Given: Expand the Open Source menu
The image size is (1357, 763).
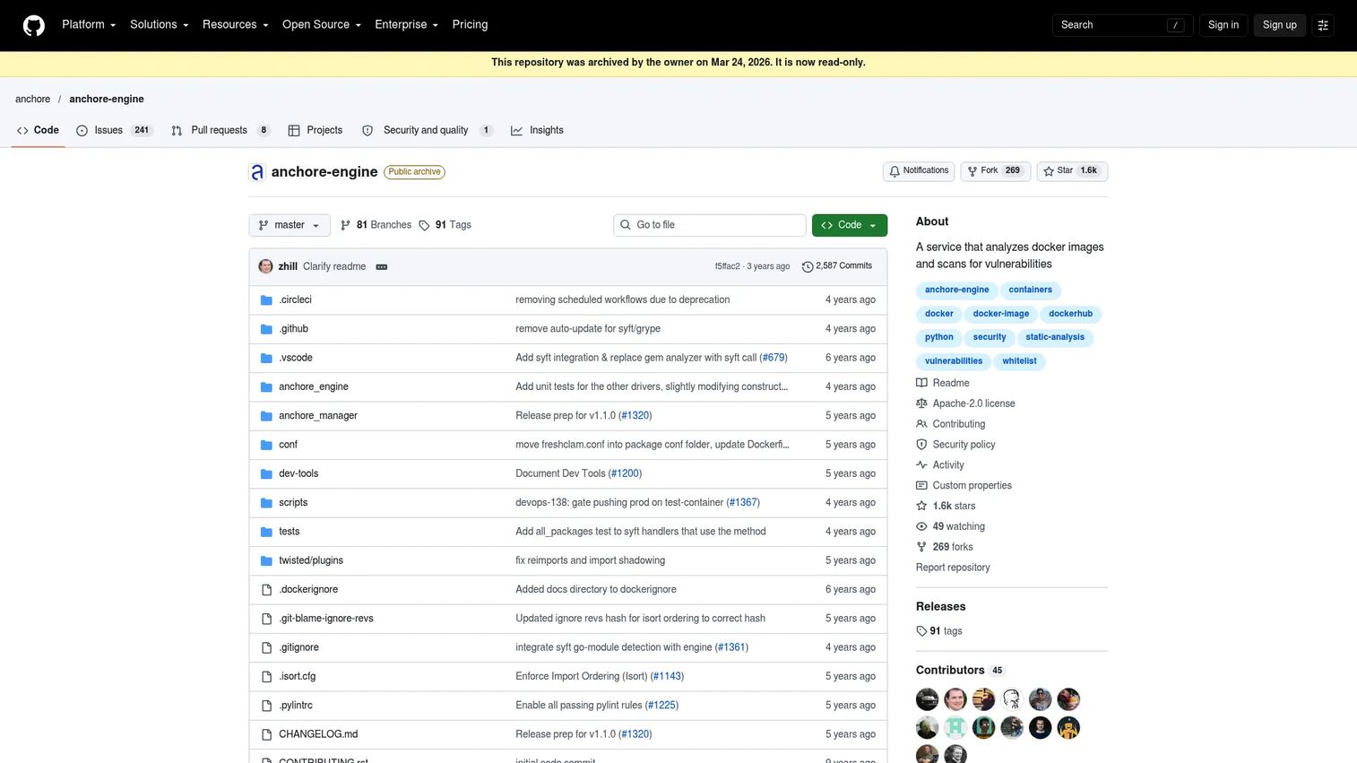Looking at the screenshot, I should [321, 25].
